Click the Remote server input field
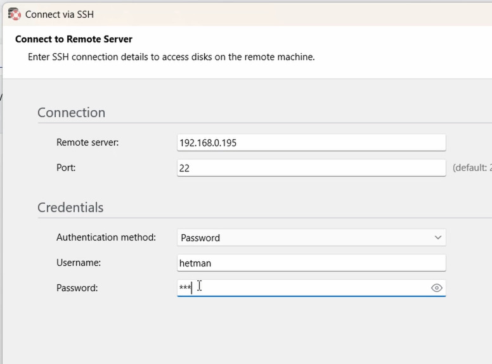The width and height of the screenshot is (492, 364). click(311, 143)
